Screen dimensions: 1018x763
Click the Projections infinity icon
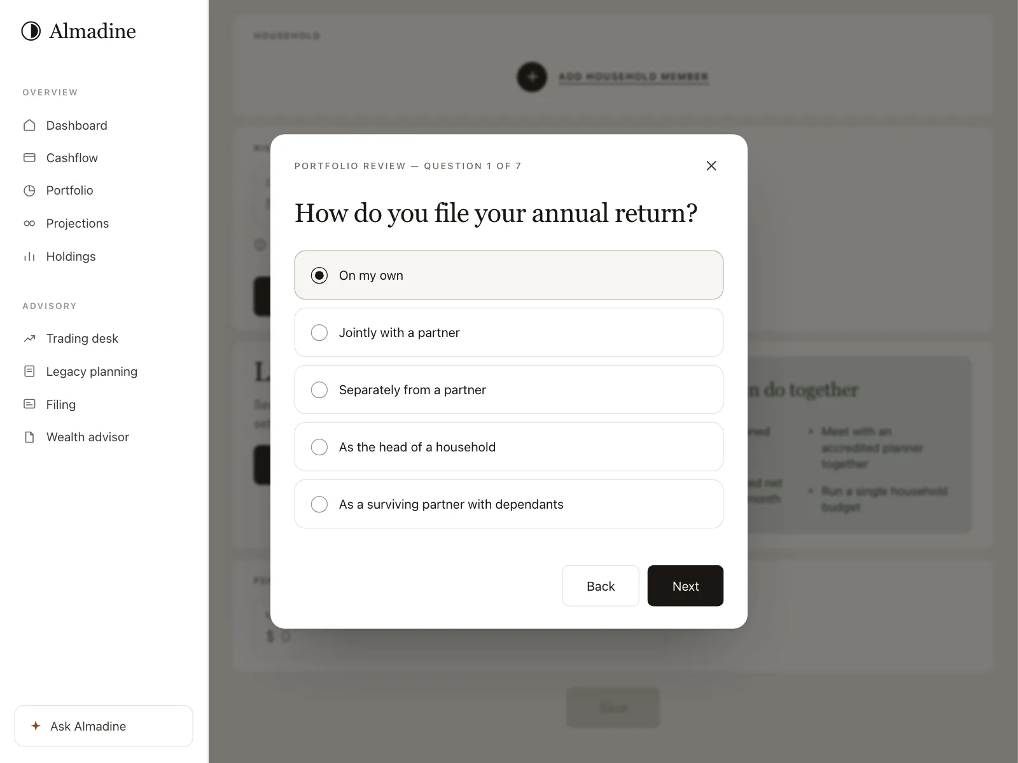29,223
